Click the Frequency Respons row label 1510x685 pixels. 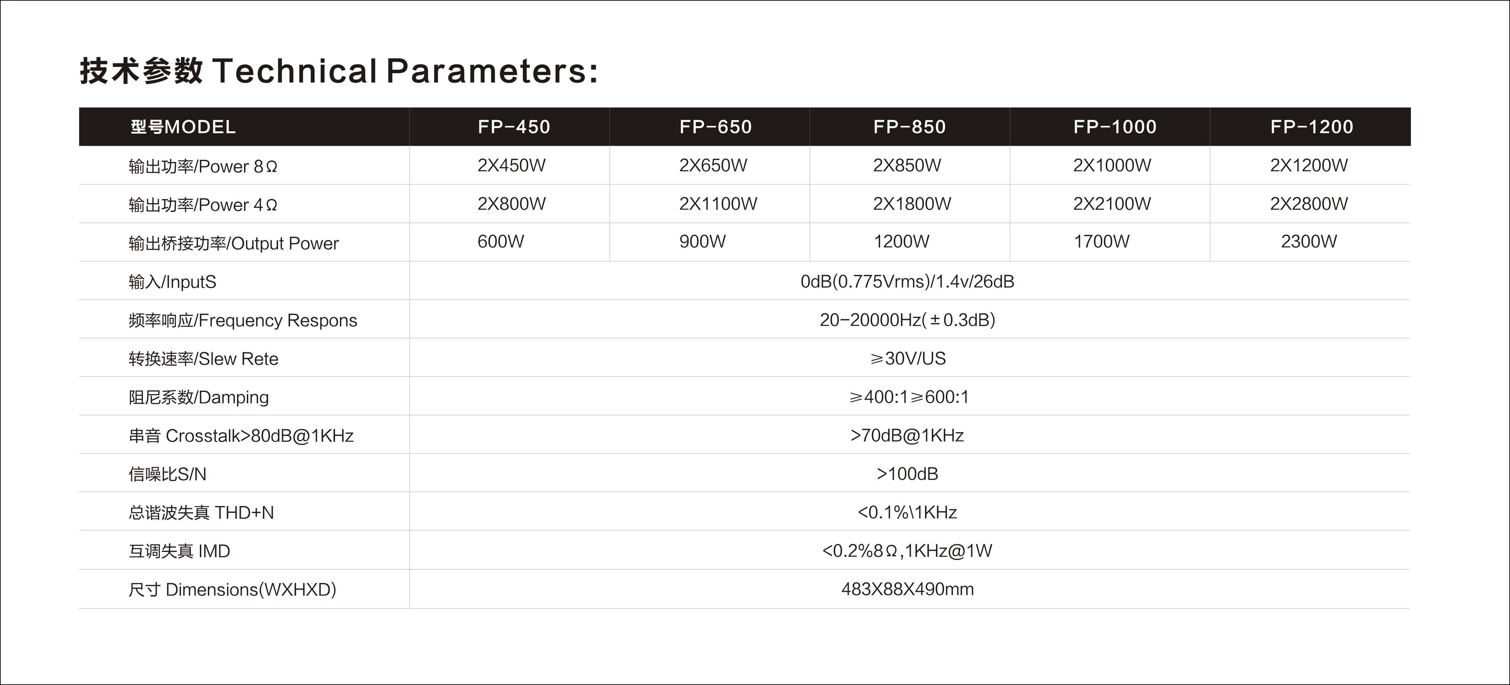coord(243,321)
